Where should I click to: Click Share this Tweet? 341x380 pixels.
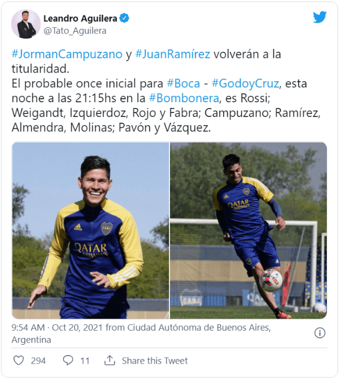(155, 361)
